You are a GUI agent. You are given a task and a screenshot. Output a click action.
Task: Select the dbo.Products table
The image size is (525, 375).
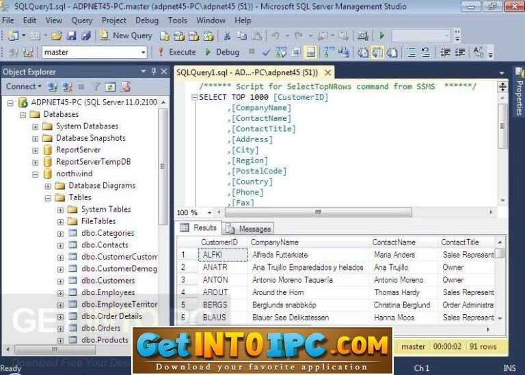(x=105, y=340)
